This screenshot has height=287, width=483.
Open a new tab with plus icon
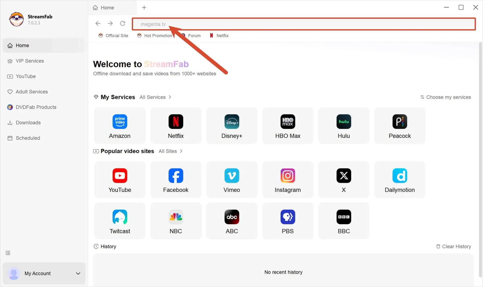click(144, 7)
